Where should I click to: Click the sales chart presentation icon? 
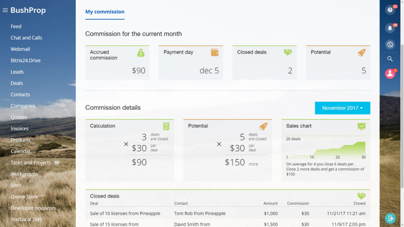361,126
